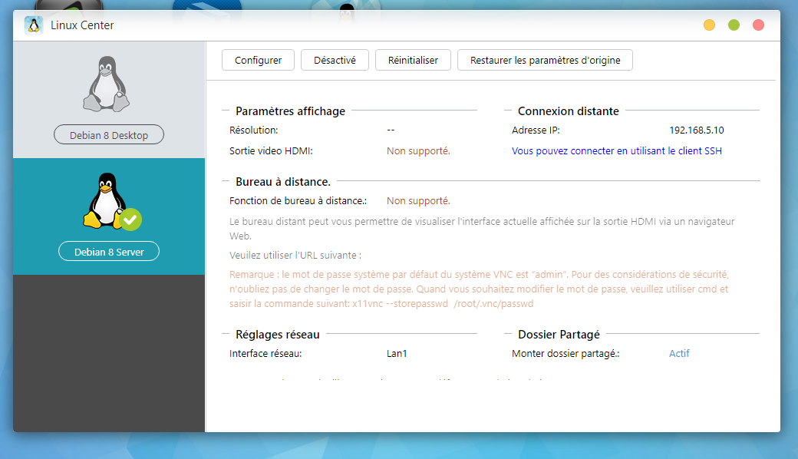Click the blue round desktop icon behind the window
The width and height of the screenshot is (798, 459).
(207, 5)
